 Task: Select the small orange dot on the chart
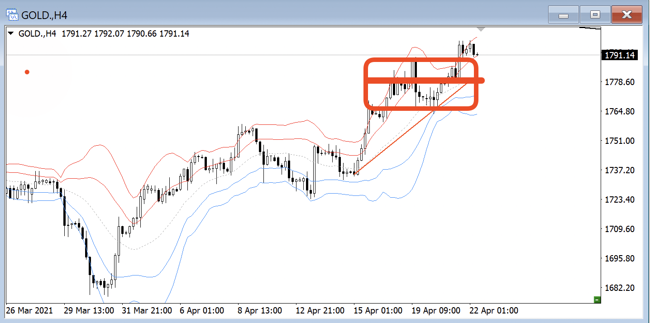click(x=27, y=72)
